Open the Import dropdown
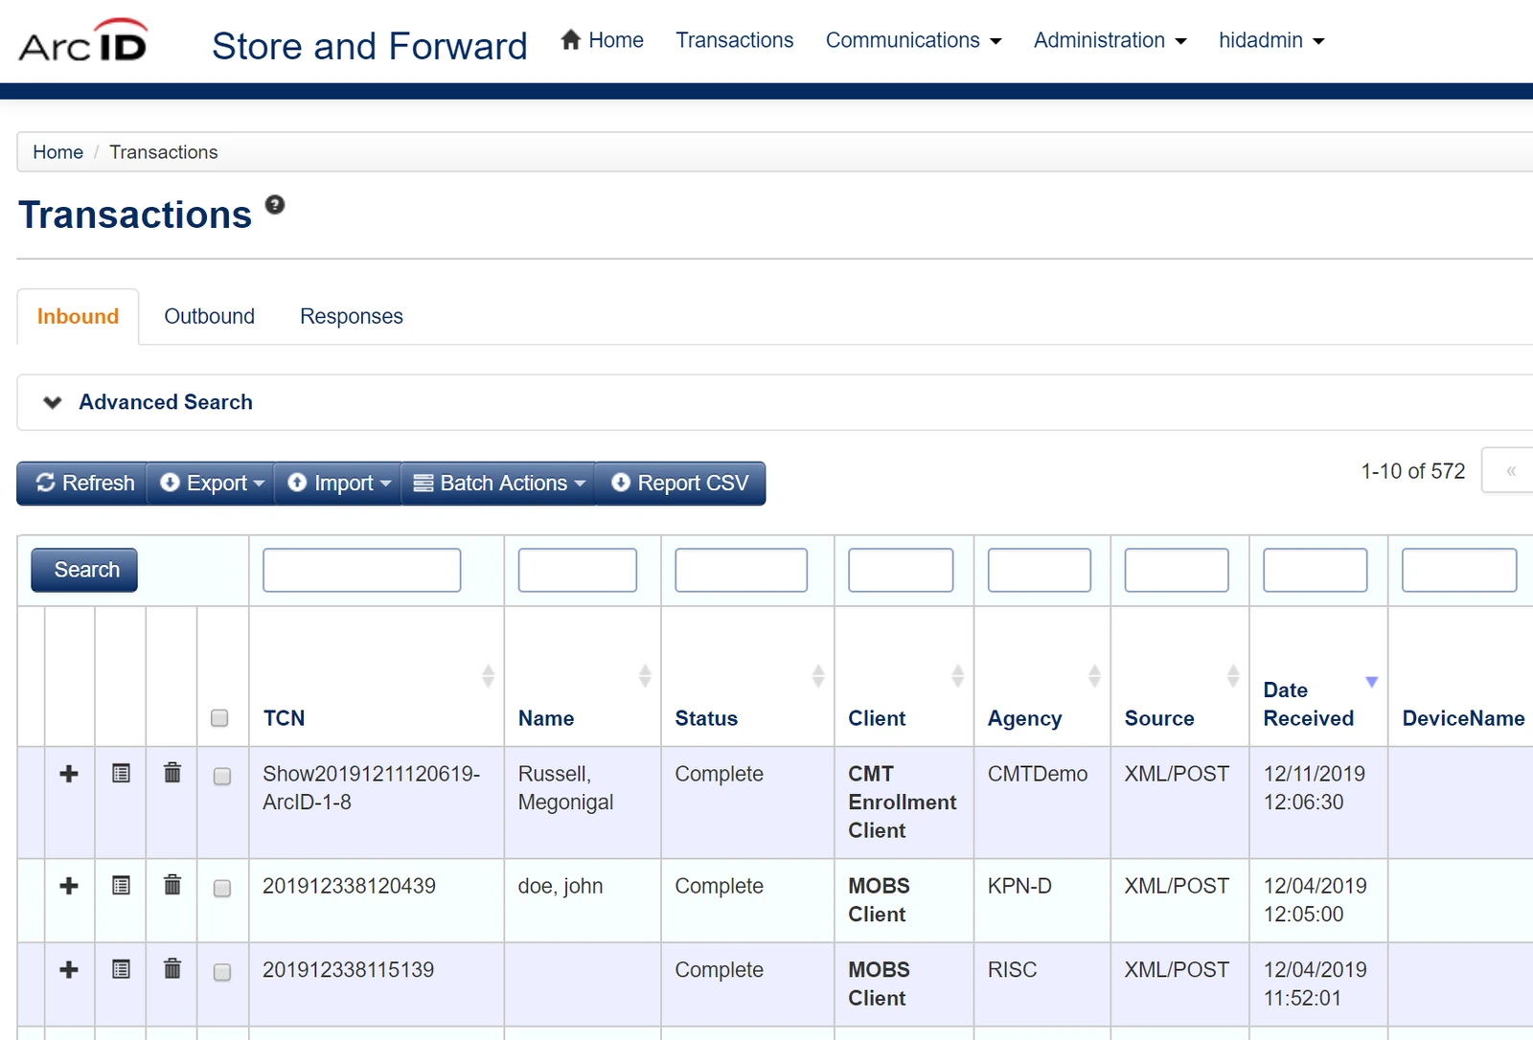The width and height of the screenshot is (1533, 1040). 338,483
